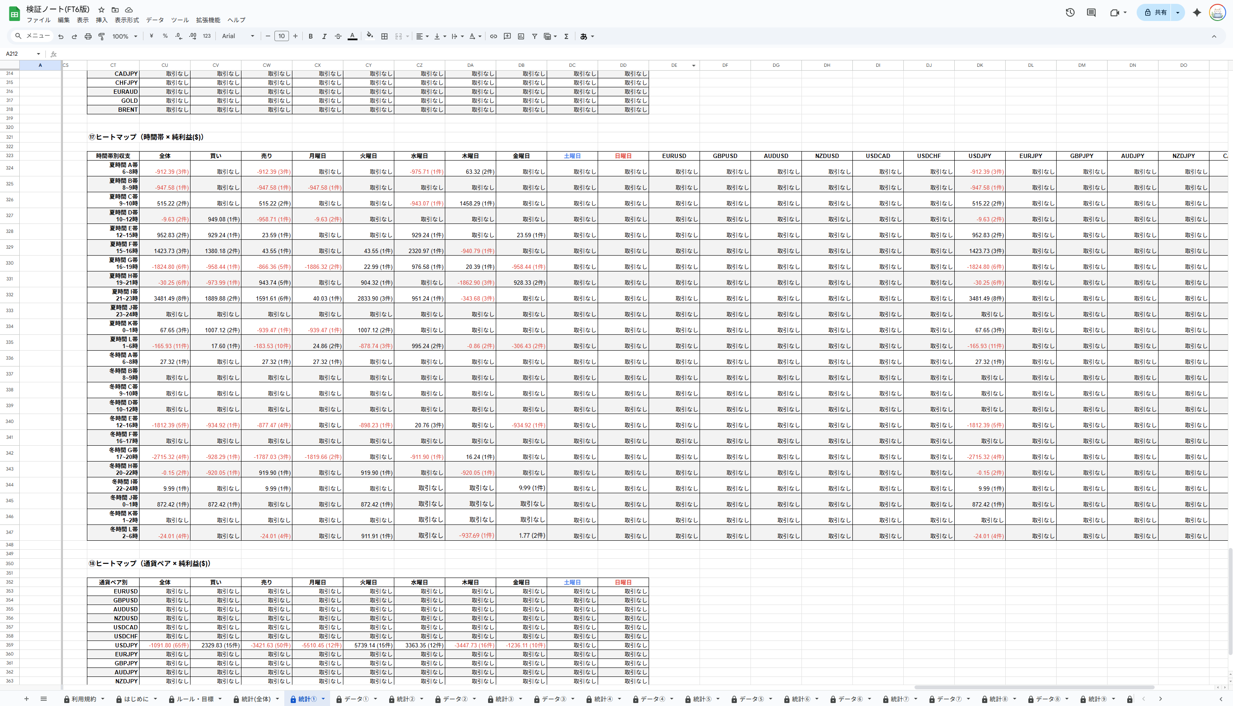
Task: Toggle bold formatting
Action: click(x=310, y=36)
